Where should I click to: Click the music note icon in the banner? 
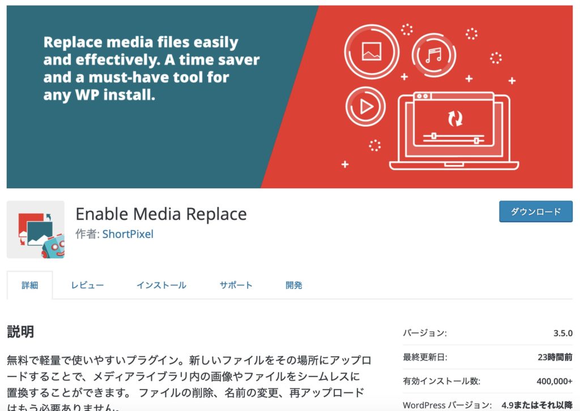pos(434,55)
